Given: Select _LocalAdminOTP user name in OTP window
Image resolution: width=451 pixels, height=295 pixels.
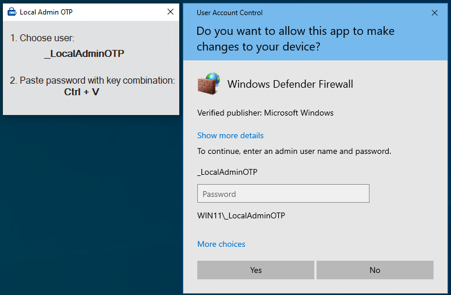Looking at the screenshot, I should (x=84, y=53).
